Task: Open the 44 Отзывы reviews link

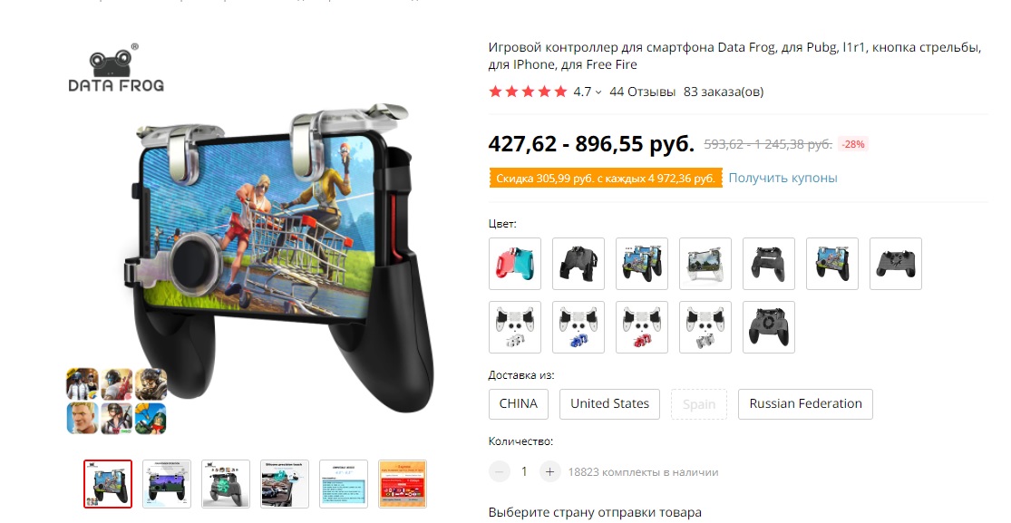Action: pyautogui.click(x=642, y=92)
